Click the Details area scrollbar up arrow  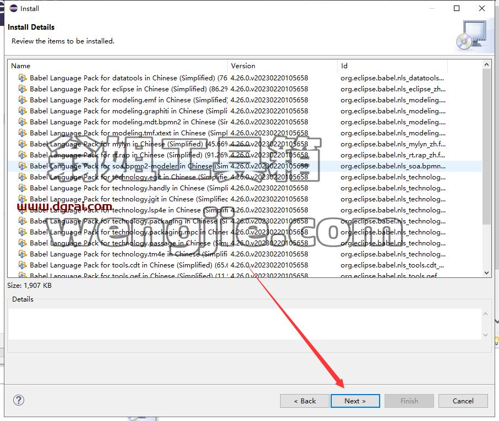(486, 314)
